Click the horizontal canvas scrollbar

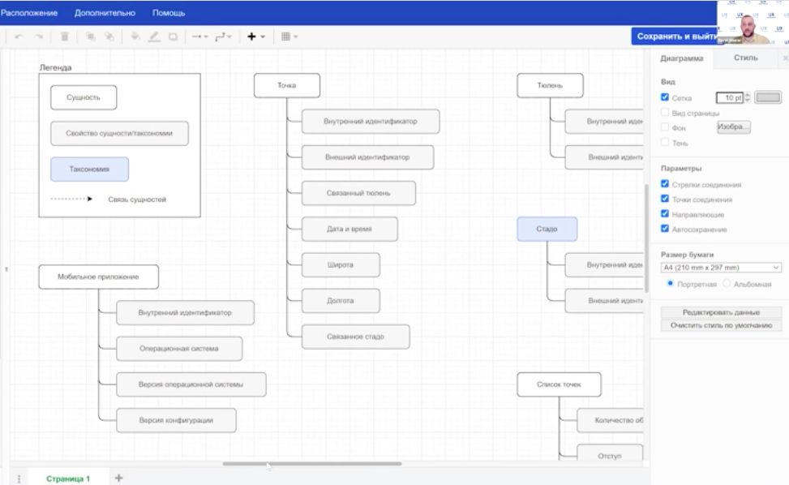click(x=312, y=464)
